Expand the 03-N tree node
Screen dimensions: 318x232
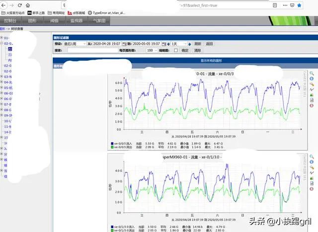2,77
